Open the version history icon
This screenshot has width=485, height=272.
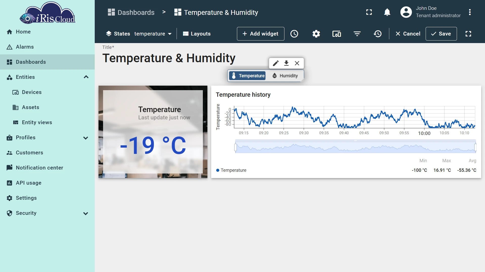click(x=378, y=34)
